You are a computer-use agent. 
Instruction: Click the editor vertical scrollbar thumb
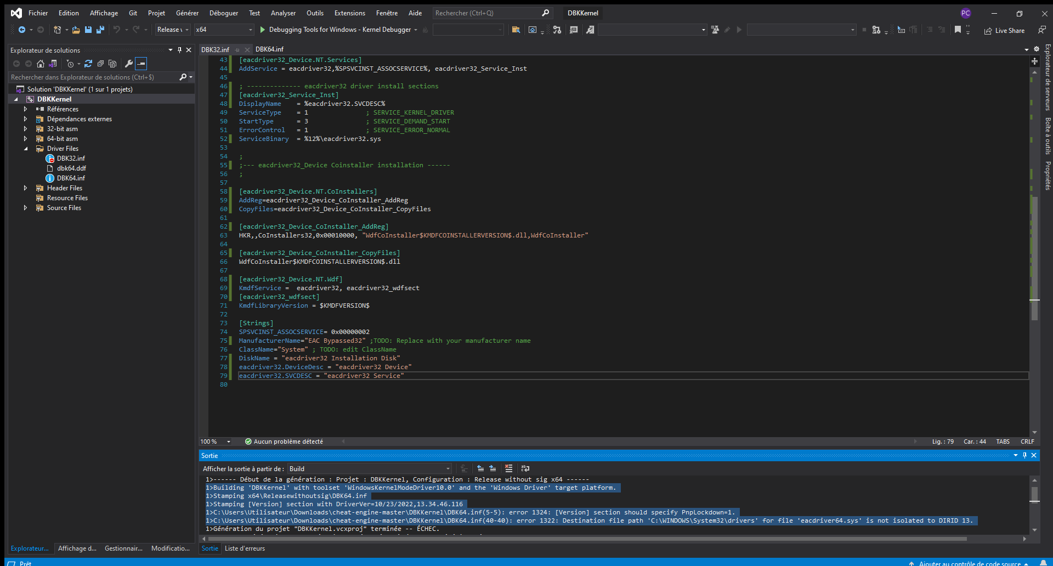click(x=1034, y=258)
